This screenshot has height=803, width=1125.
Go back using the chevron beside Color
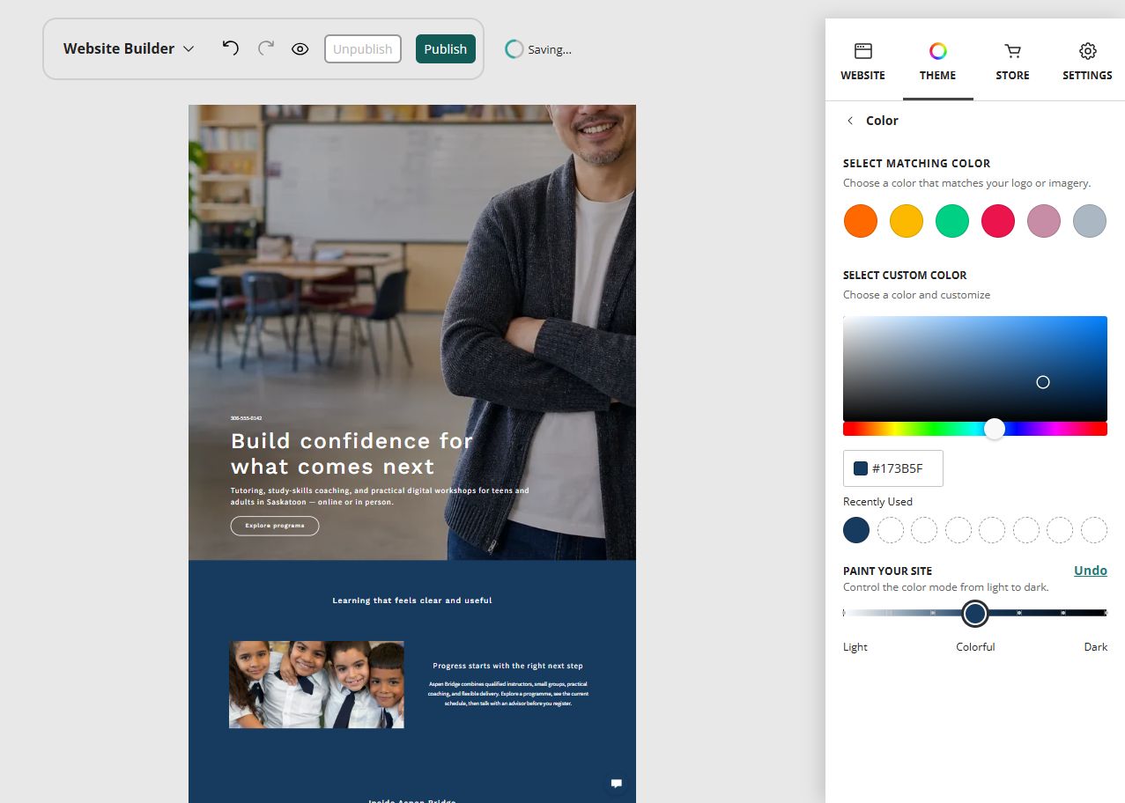[850, 121]
